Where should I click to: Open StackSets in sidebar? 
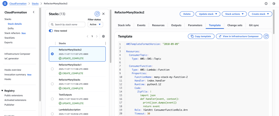click(10, 38)
